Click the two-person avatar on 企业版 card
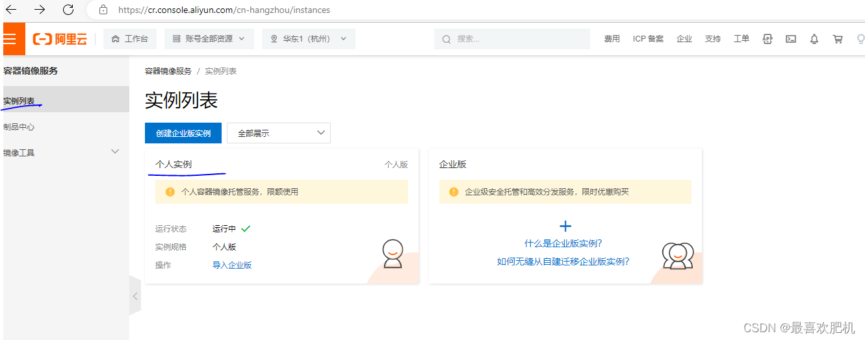The image size is (865, 340). (x=678, y=256)
